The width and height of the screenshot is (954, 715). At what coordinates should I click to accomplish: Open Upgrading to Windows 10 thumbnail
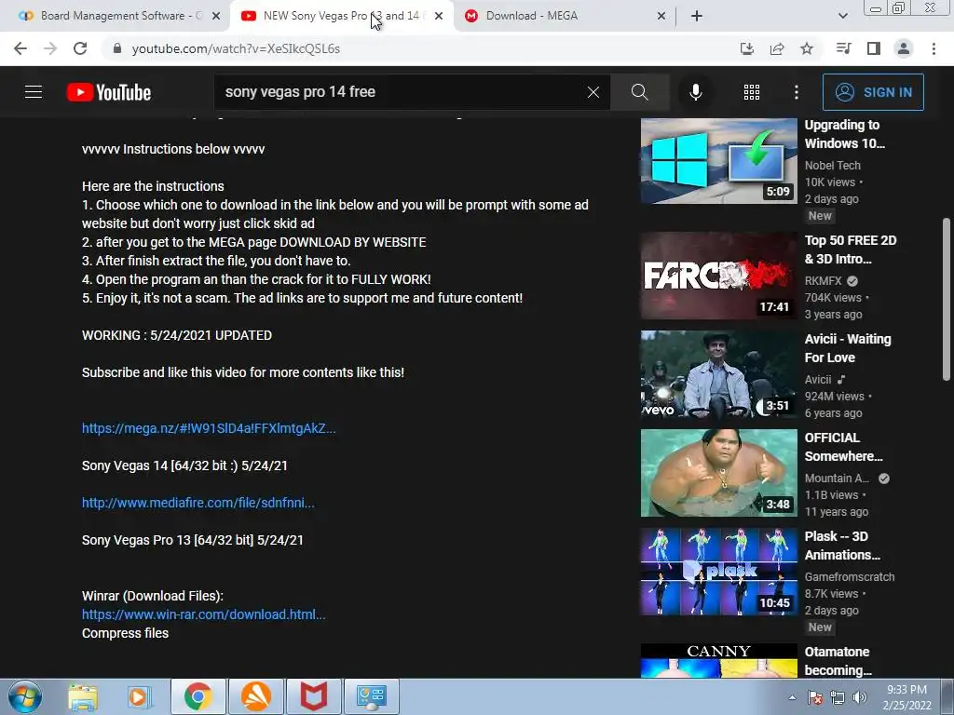coord(718,160)
